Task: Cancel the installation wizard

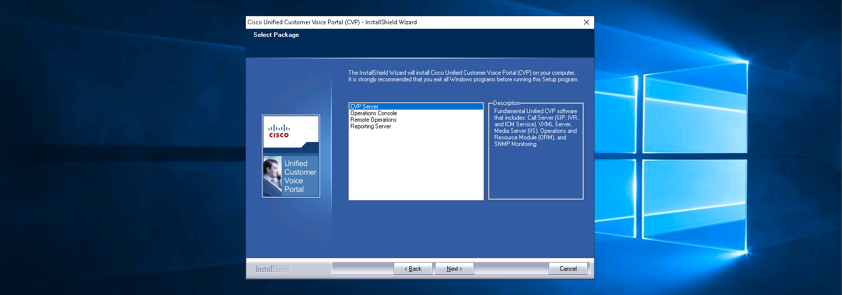Action: click(x=568, y=269)
